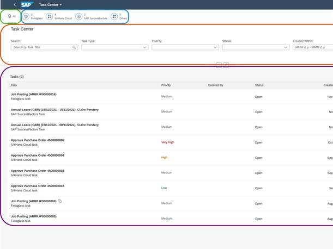Expand the Priority filter dropdown

[215, 47]
